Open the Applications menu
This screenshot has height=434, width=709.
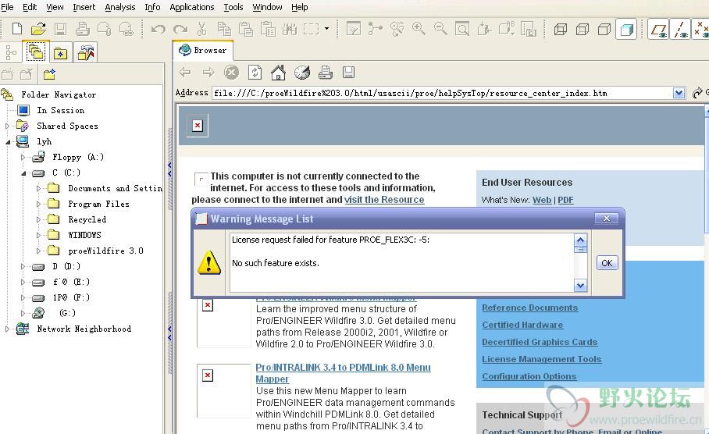pyautogui.click(x=192, y=7)
